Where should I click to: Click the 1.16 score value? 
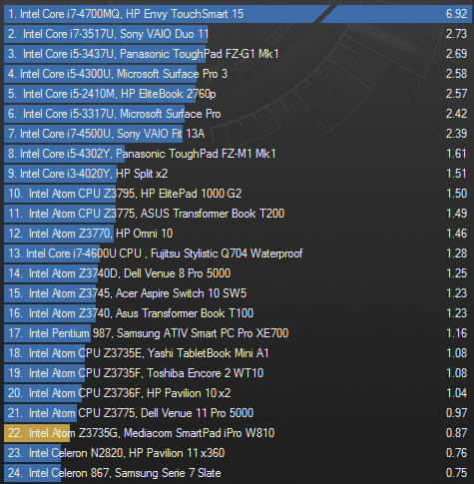point(456,333)
